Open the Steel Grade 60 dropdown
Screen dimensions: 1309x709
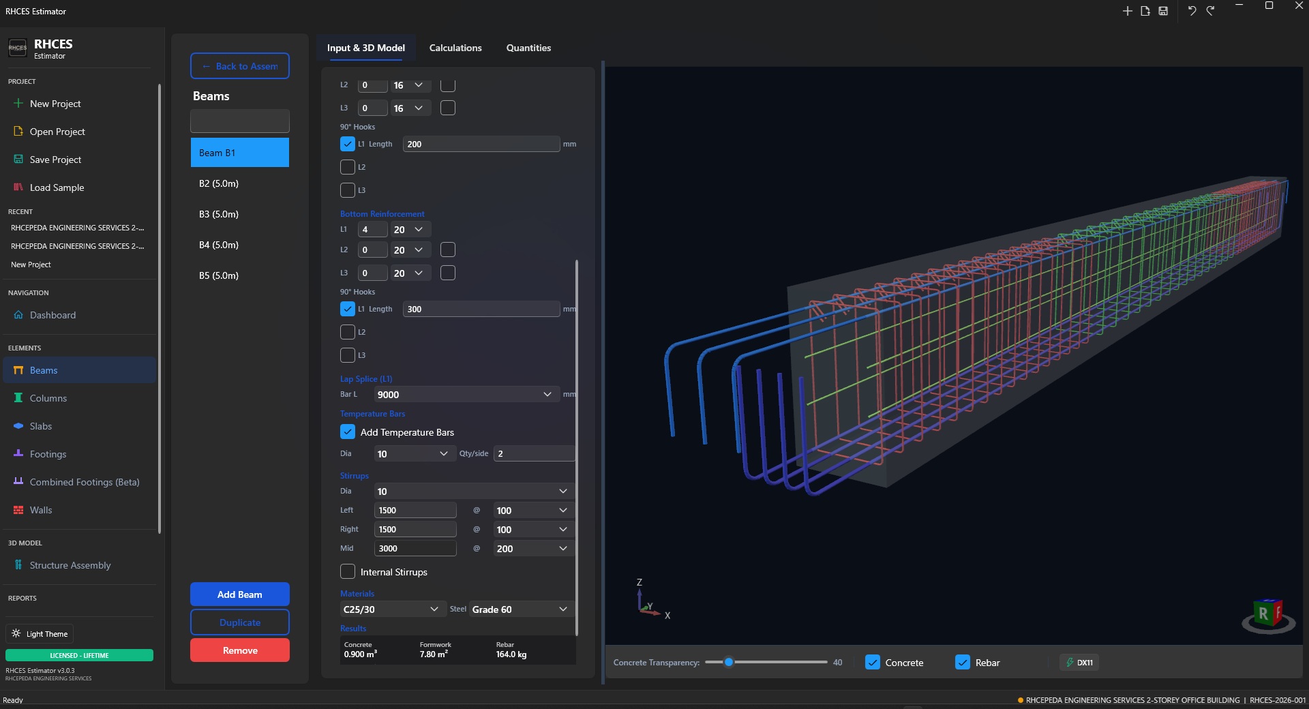click(521, 609)
